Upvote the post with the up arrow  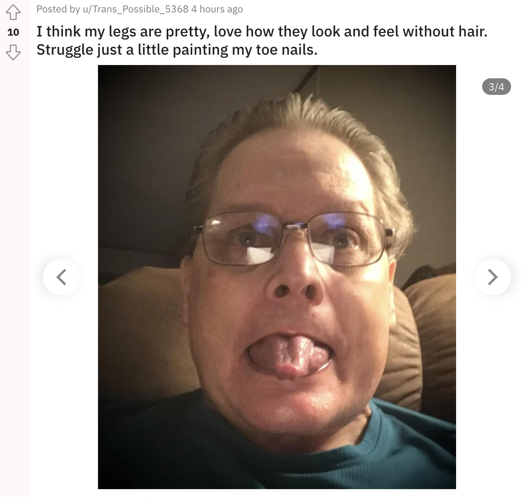click(13, 12)
